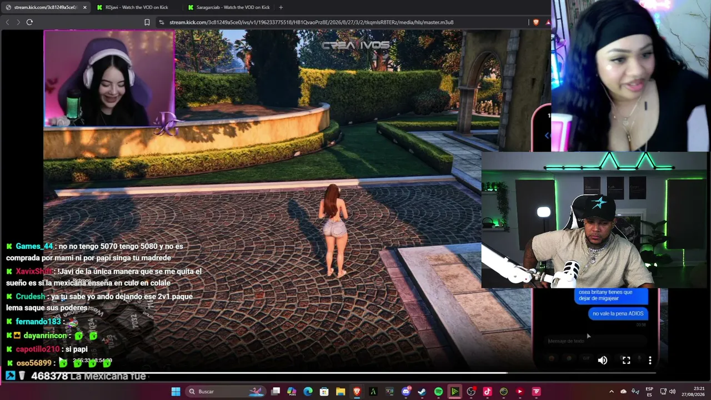Image resolution: width=711 pixels, height=400 pixels.
Task: Enter fullscreen on the video player
Action: click(x=626, y=361)
